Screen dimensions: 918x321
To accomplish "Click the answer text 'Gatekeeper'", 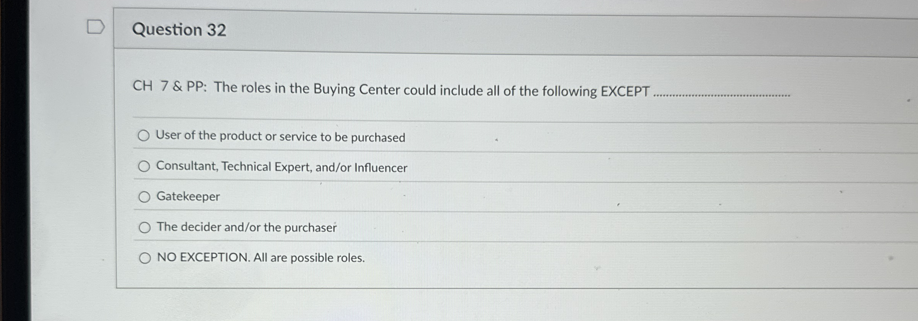I will (x=188, y=197).
